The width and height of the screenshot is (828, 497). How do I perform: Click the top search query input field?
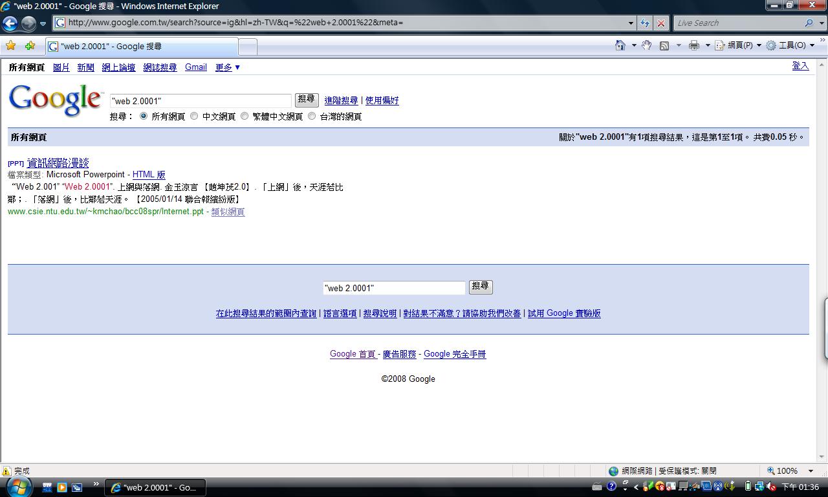(201, 101)
